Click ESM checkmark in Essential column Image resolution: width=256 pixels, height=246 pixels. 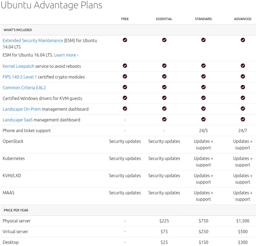pyautogui.click(x=164, y=40)
